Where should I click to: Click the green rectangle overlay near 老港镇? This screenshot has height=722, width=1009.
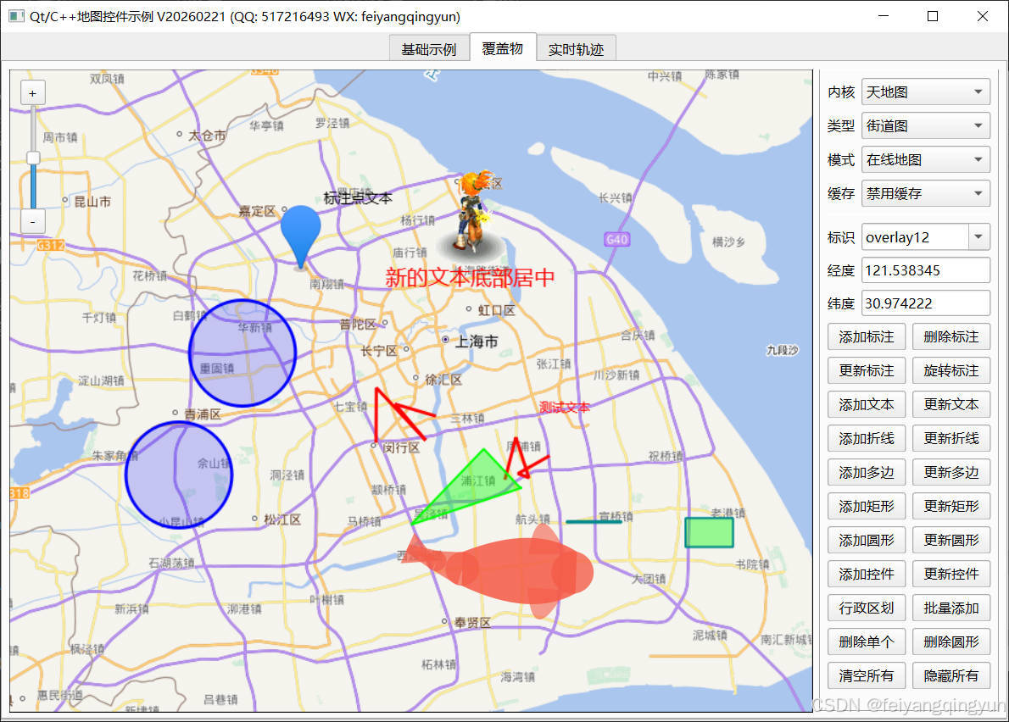click(x=709, y=532)
